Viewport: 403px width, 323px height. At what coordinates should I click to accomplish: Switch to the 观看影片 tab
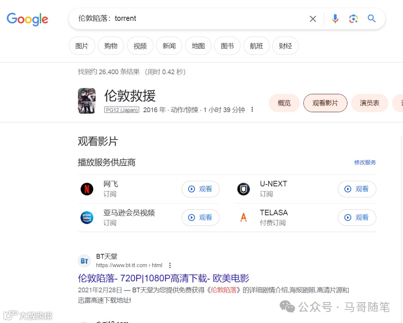coord(325,103)
